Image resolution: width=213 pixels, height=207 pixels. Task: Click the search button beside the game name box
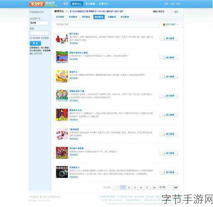pyautogui.click(x=176, y=12)
